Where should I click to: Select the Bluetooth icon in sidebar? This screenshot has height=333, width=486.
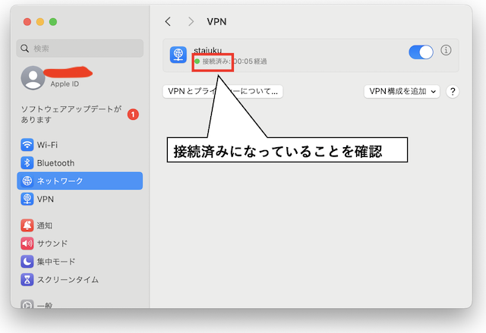27,163
